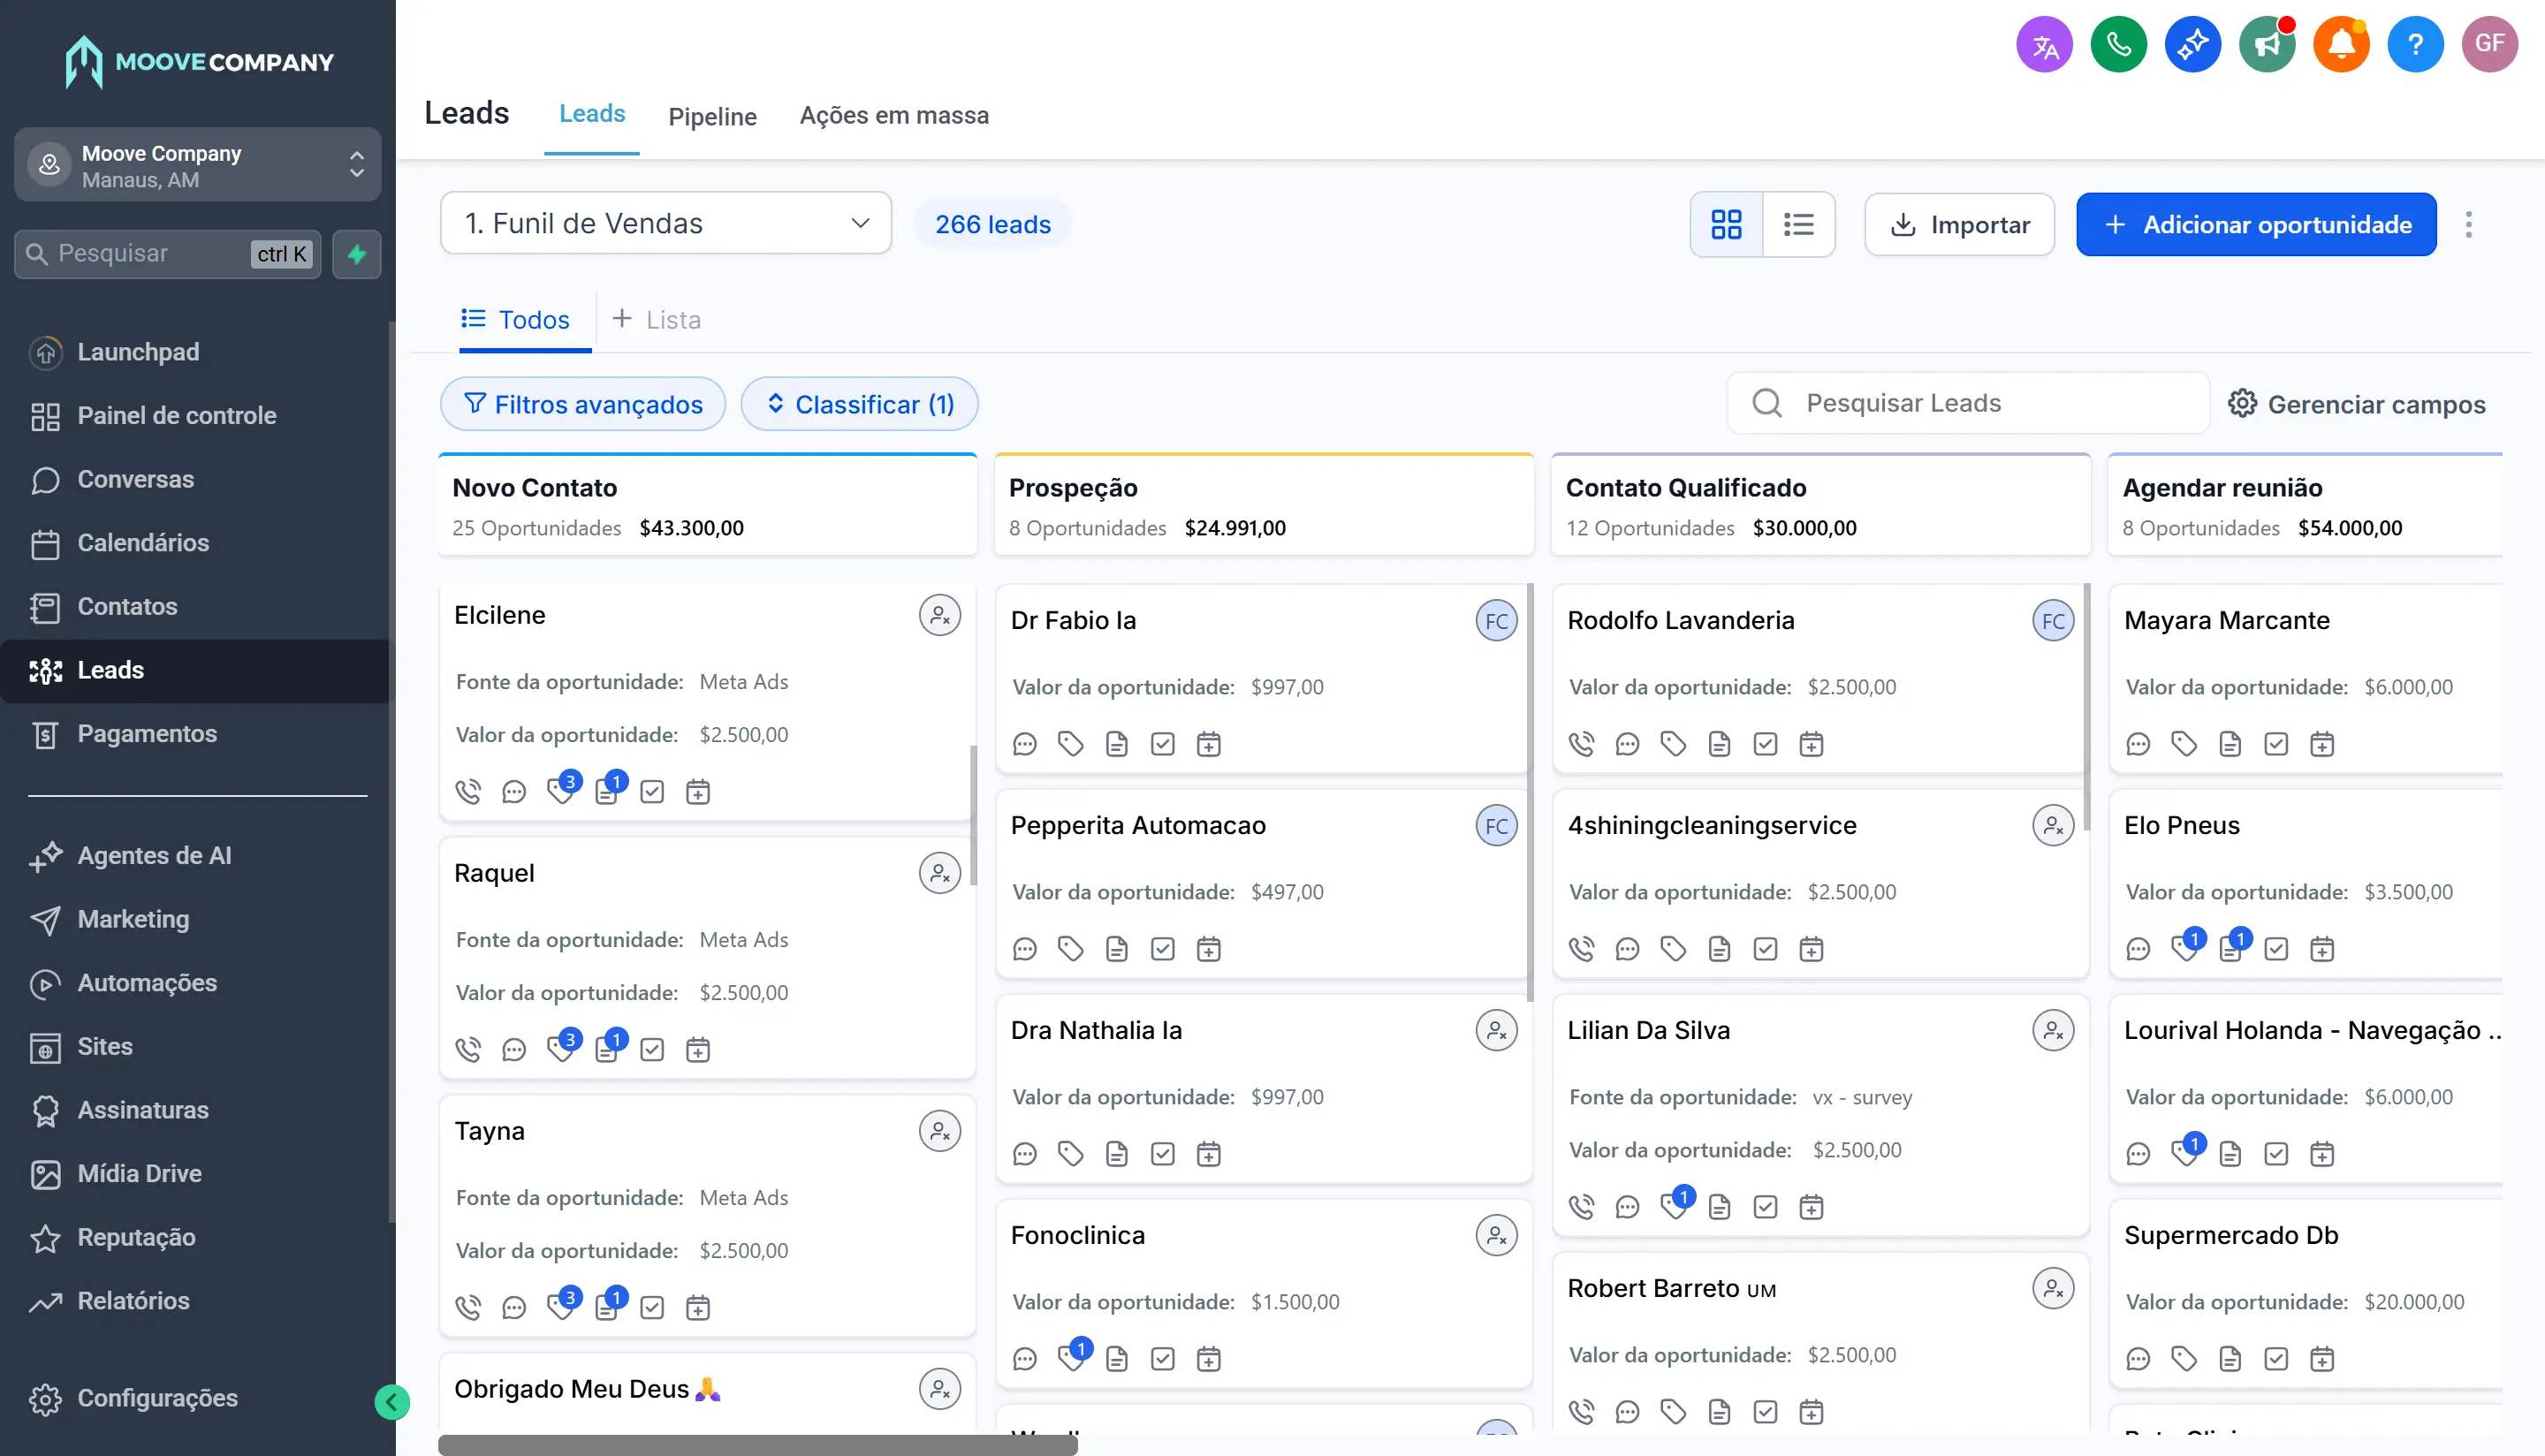Open the 'Ações em massa' menu
The height and width of the screenshot is (1456, 2545).
coord(893,116)
